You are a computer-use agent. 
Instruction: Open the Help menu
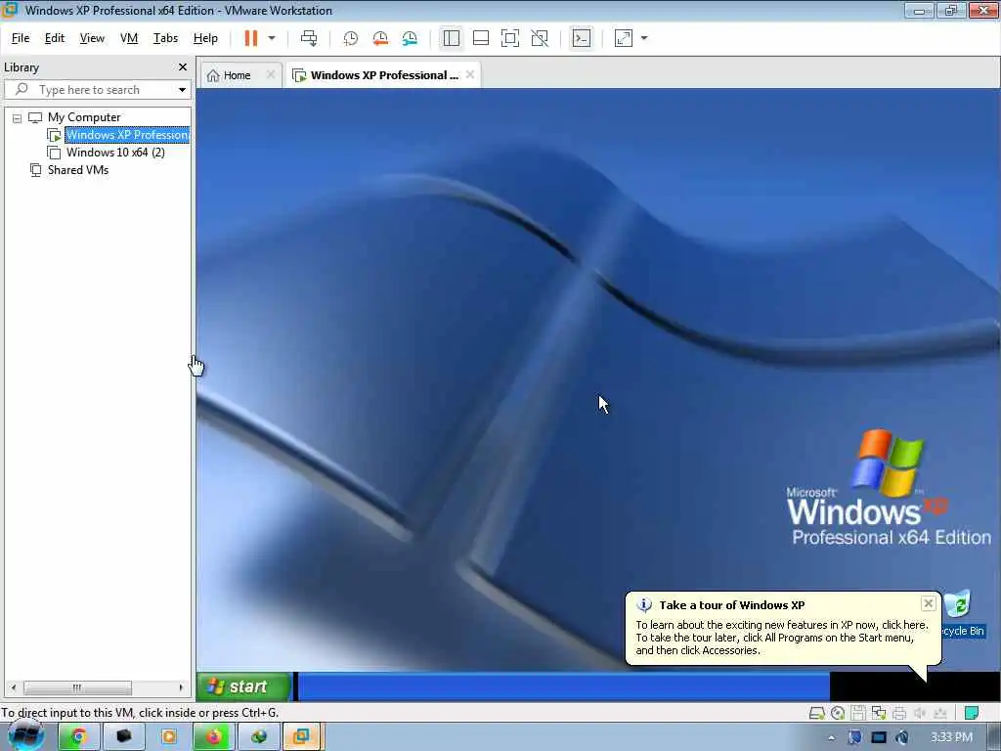click(x=205, y=38)
